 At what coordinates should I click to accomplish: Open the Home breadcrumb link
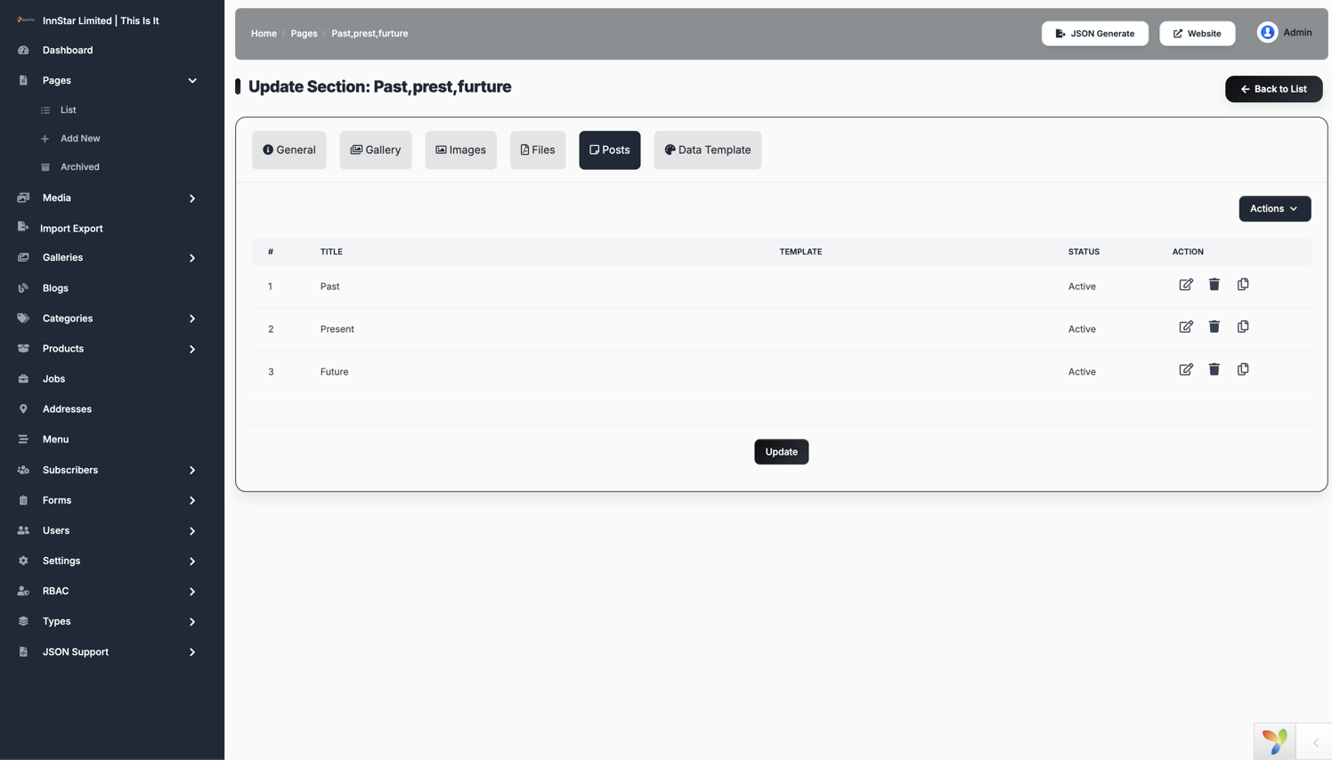coord(264,34)
